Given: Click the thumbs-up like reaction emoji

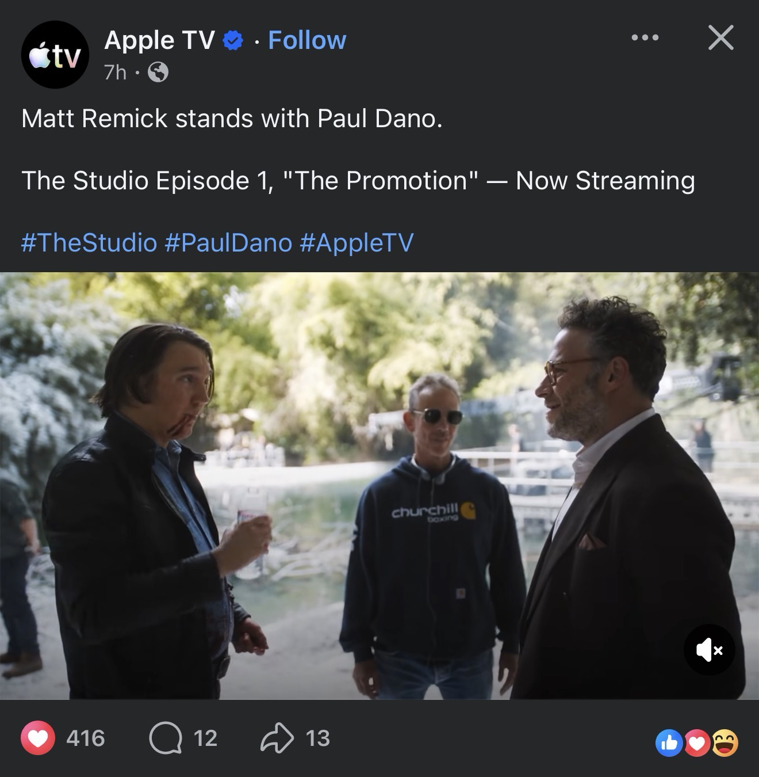Looking at the screenshot, I should click(x=669, y=744).
